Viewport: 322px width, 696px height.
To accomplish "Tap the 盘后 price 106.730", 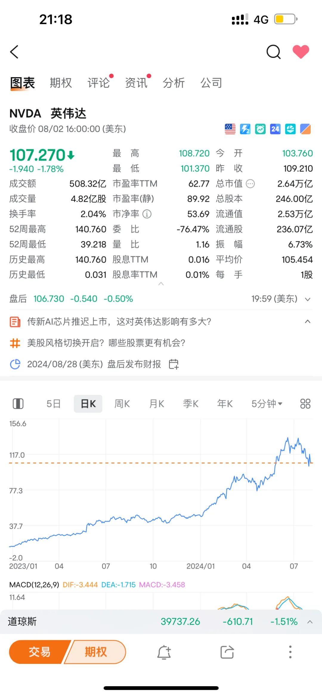I will (x=49, y=299).
